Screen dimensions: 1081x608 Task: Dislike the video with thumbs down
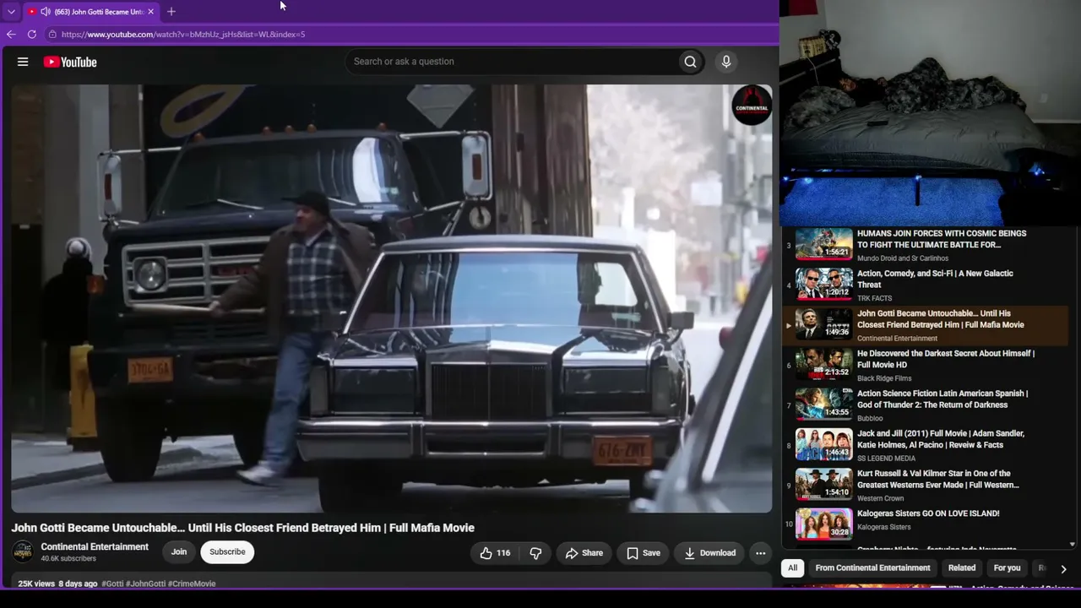535,553
